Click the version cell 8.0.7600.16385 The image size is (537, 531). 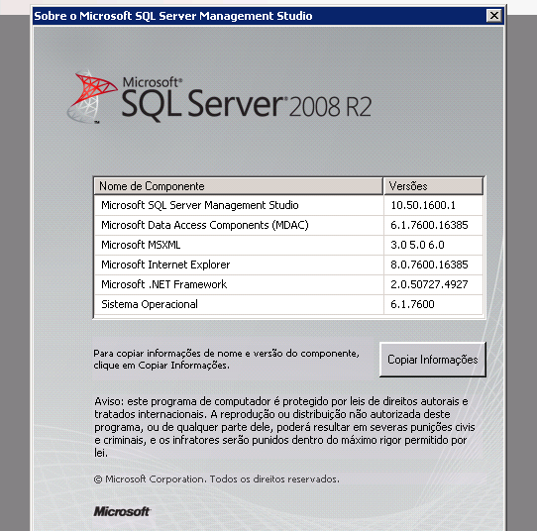429,265
